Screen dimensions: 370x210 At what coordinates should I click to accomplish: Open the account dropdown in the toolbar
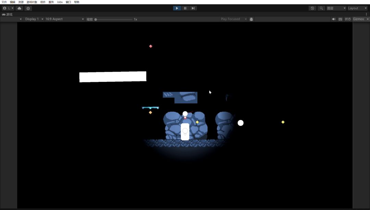click(x=8, y=8)
